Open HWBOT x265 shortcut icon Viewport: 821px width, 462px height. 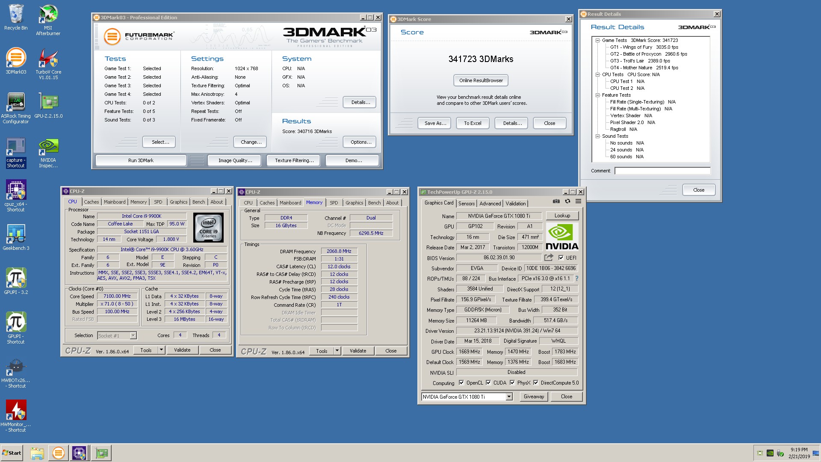point(16,373)
